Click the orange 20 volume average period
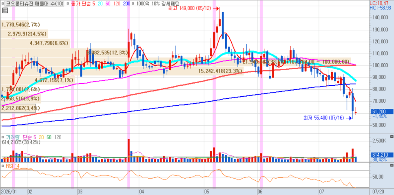This screenshot has height=195, width=394. 41,137
